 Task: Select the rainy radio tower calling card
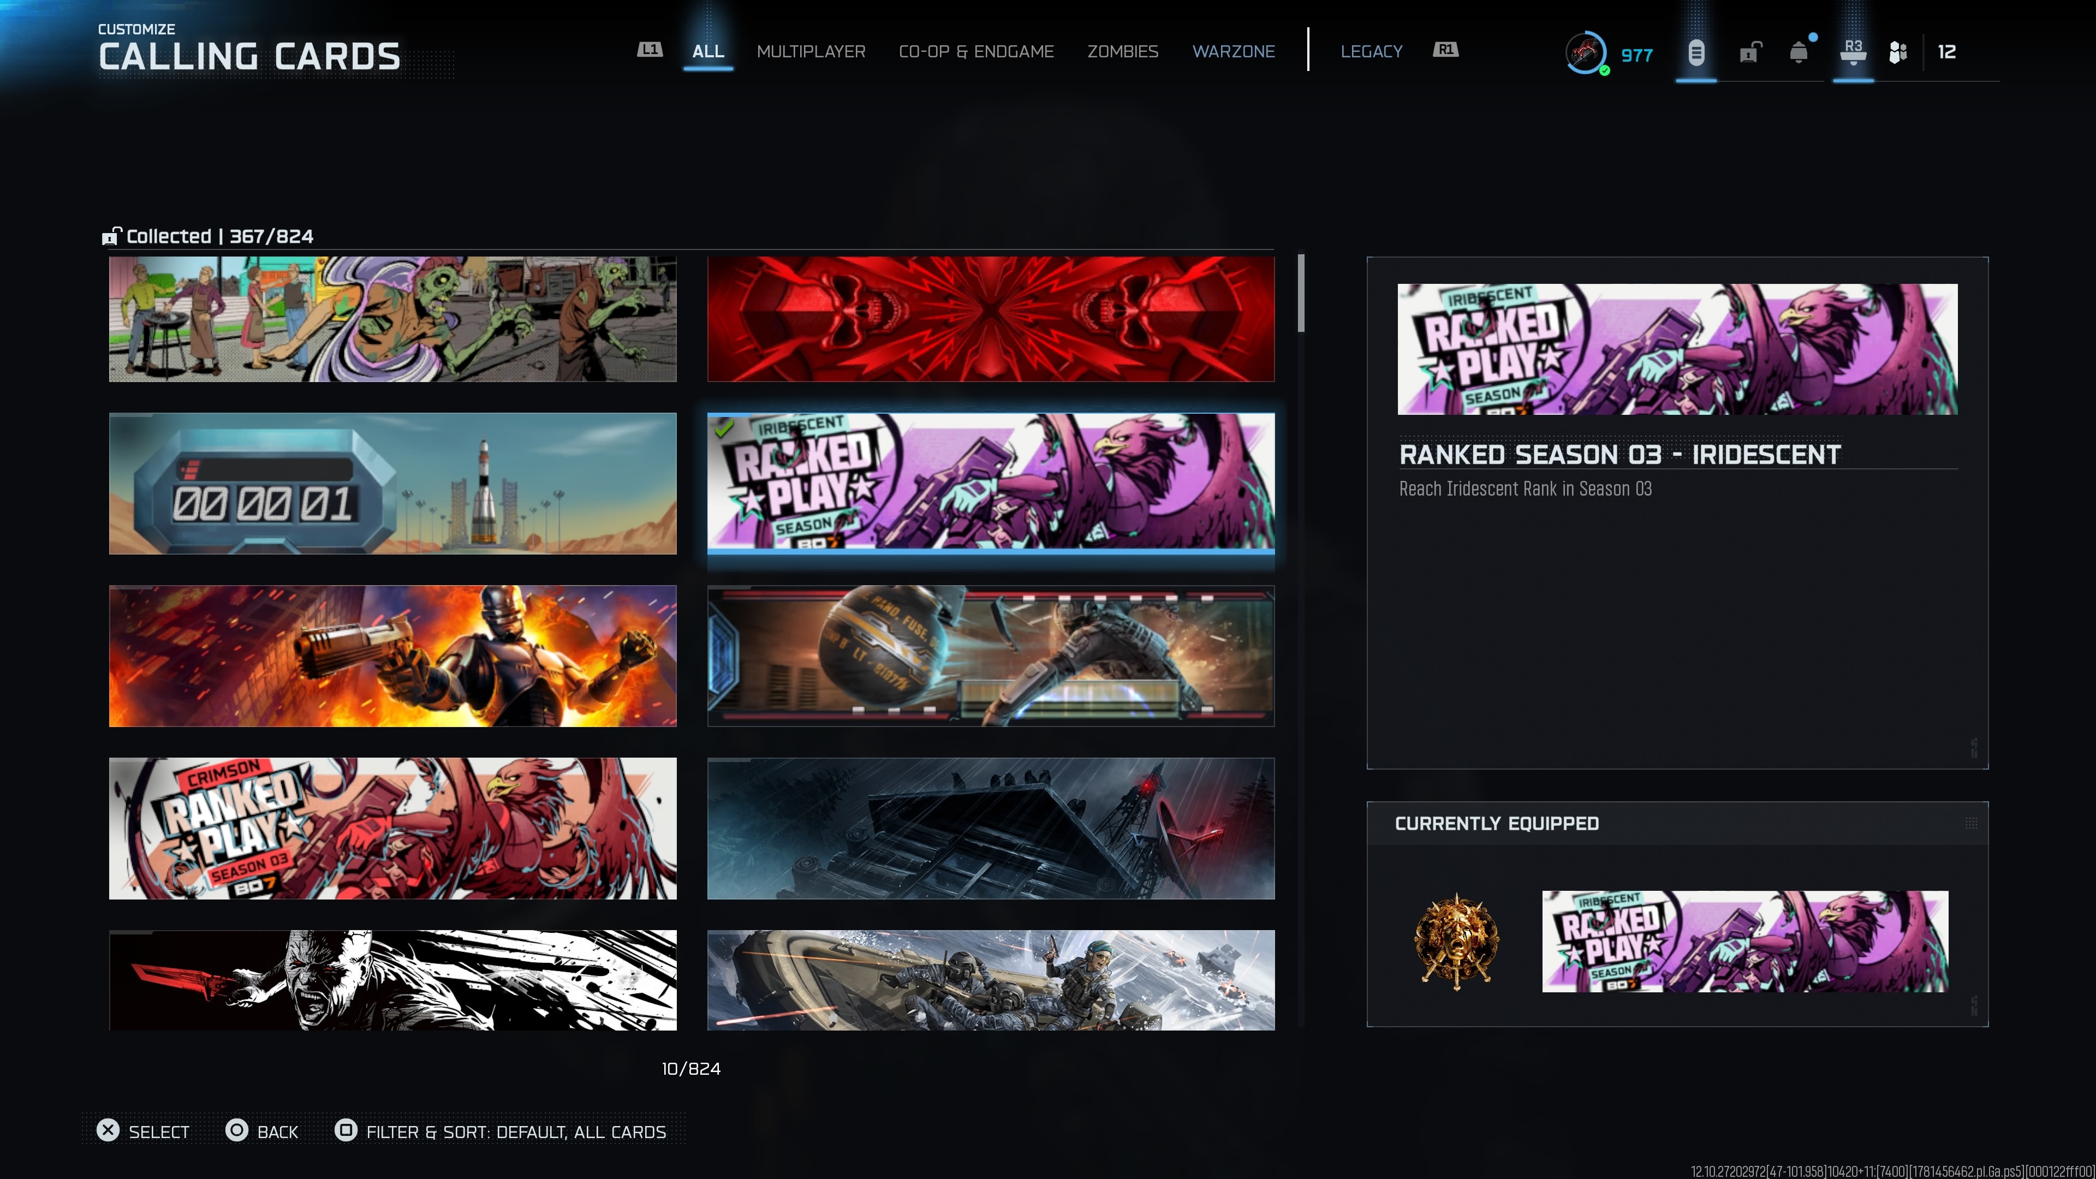(991, 829)
